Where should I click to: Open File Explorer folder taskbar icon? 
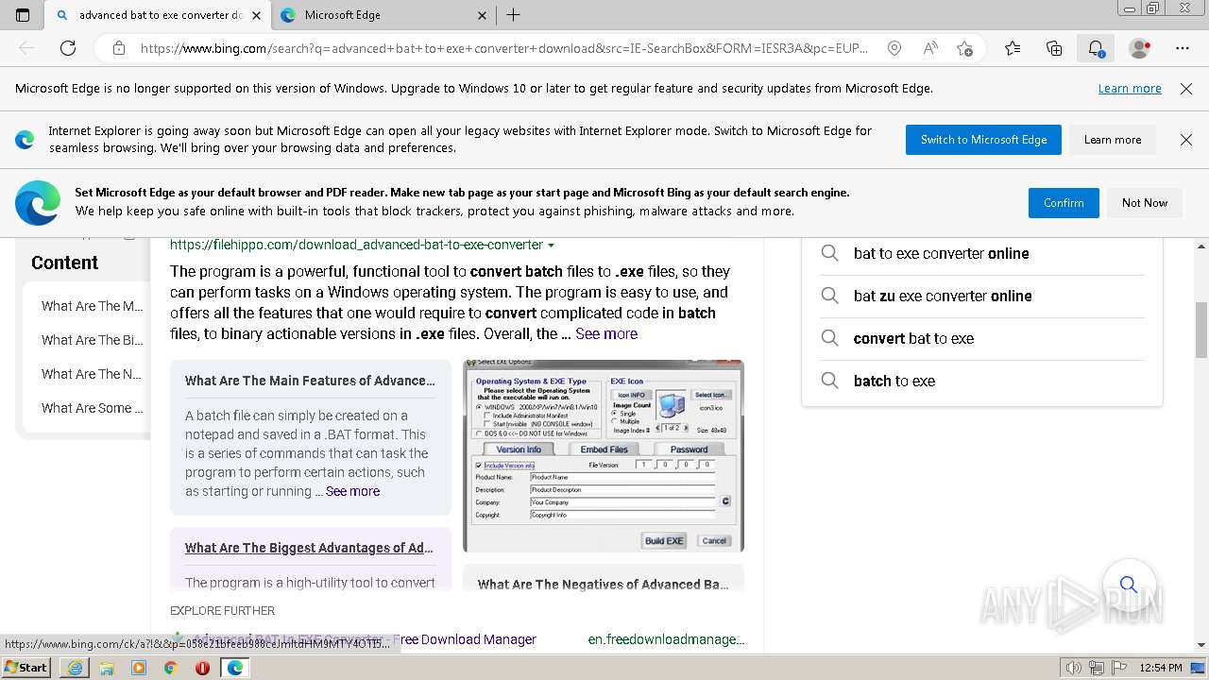tap(107, 668)
